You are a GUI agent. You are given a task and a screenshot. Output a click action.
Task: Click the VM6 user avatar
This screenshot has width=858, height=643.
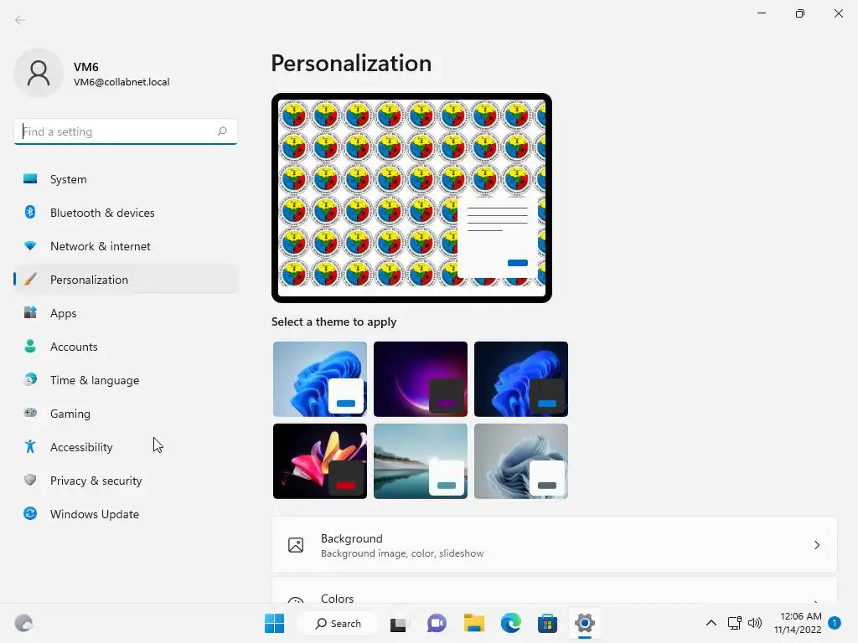tap(39, 73)
